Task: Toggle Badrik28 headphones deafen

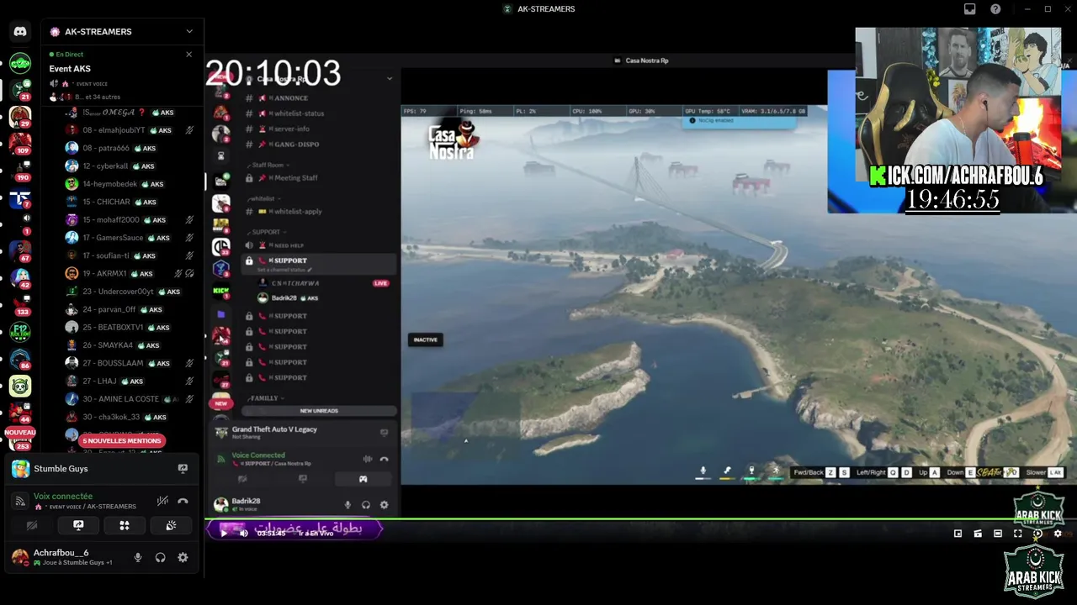Action: coord(366,505)
